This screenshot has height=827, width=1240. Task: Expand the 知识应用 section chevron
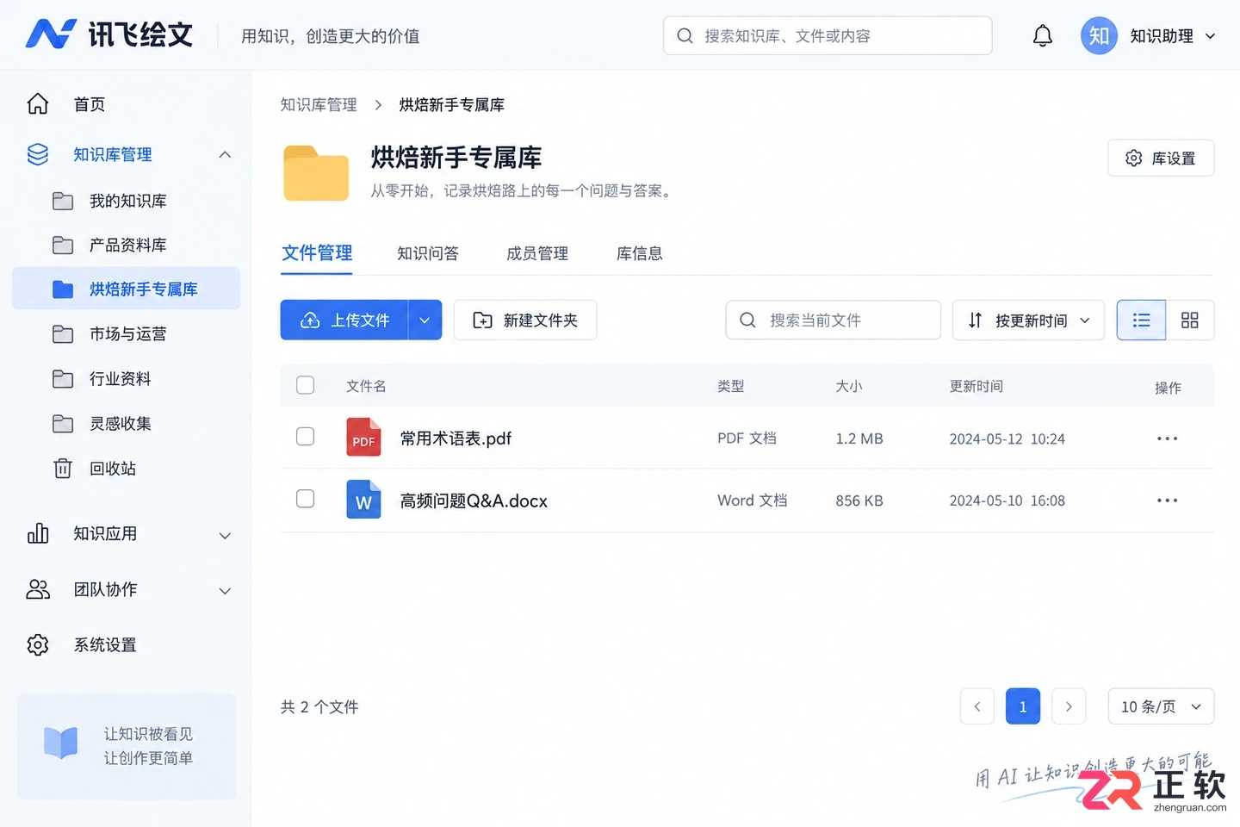225,535
